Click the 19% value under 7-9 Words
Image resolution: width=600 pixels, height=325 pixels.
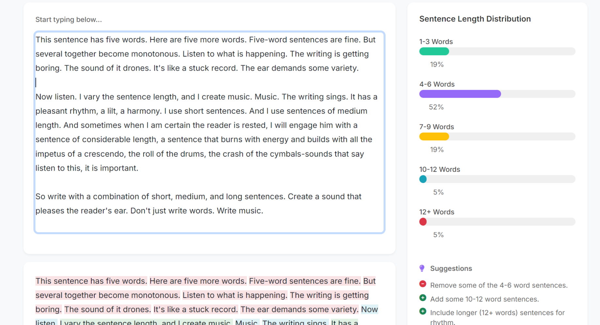click(x=437, y=149)
